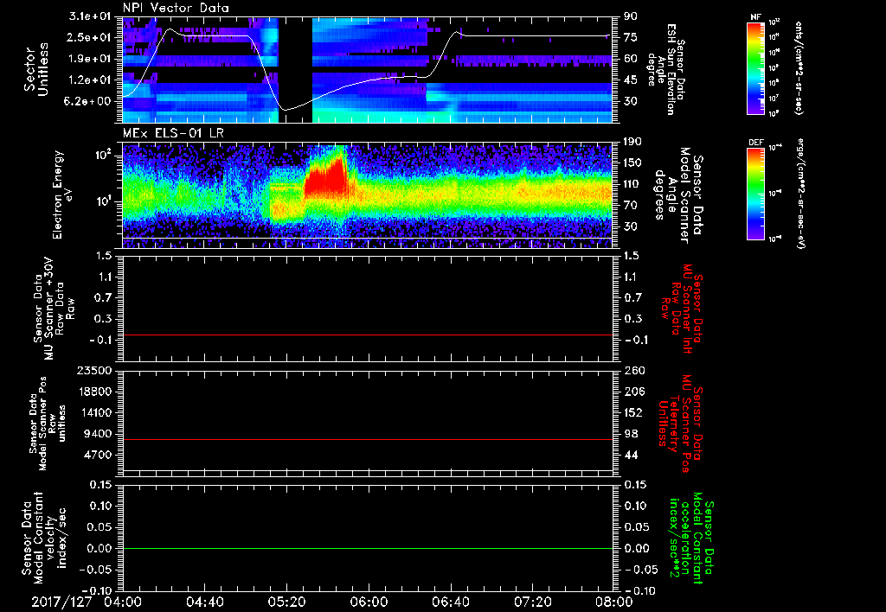Click the '6.2e+00' sector tick value
This screenshot has width=886, height=612.
tap(87, 101)
